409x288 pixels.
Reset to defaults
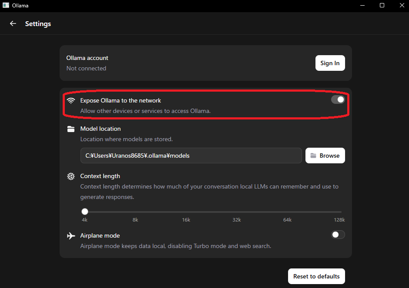click(316, 276)
